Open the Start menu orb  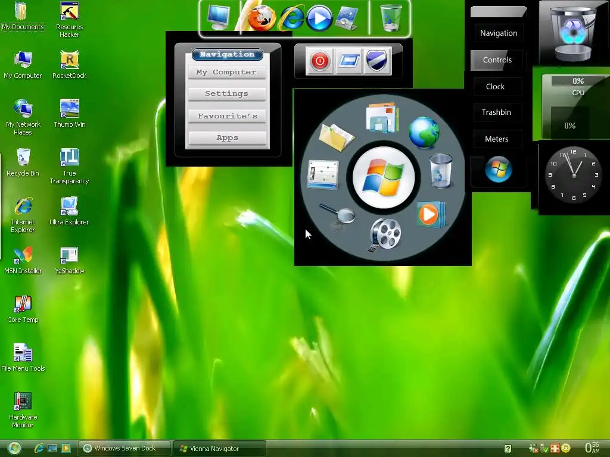tap(15, 449)
